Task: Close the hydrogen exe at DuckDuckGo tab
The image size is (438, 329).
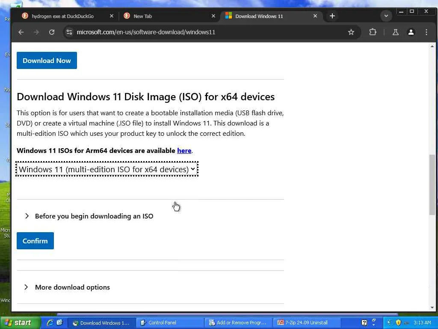Action: tap(112, 16)
